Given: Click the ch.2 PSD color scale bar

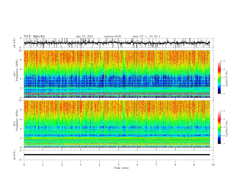Looking at the screenshot, I should pyautogui.click(x=219, y=127).
